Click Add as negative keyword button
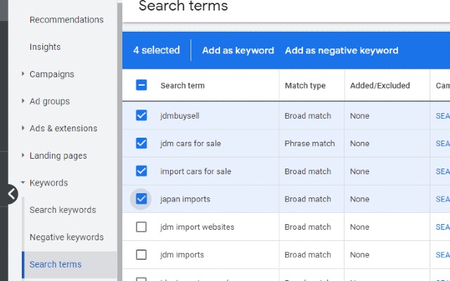The width and height of the screenshot is (450, 281). coord(342,51)
